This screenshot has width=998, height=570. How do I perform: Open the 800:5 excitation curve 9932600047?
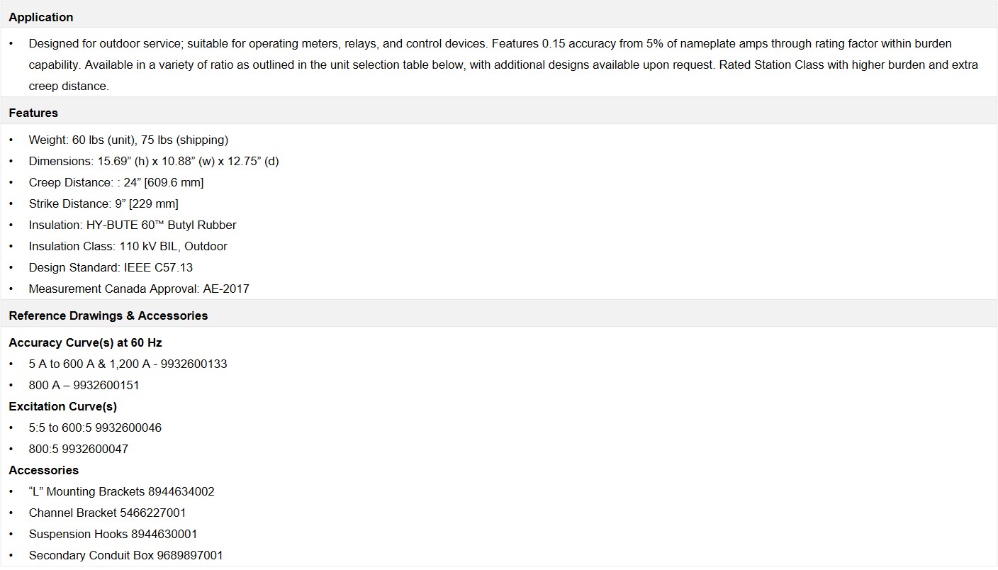click(78, 449)
